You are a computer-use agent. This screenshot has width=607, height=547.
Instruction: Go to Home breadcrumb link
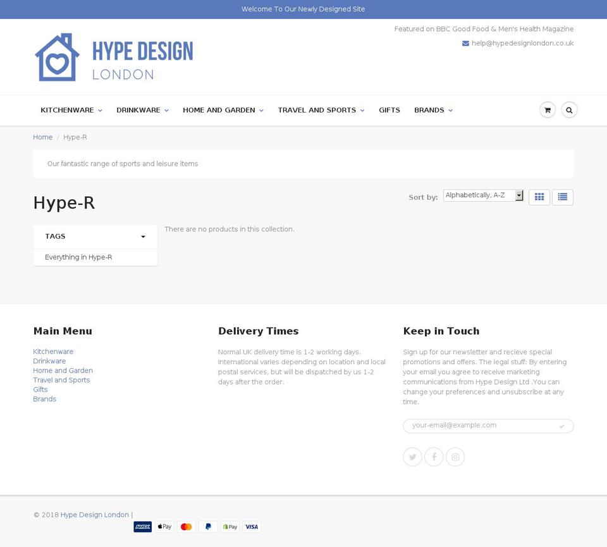tap(42, 137)
